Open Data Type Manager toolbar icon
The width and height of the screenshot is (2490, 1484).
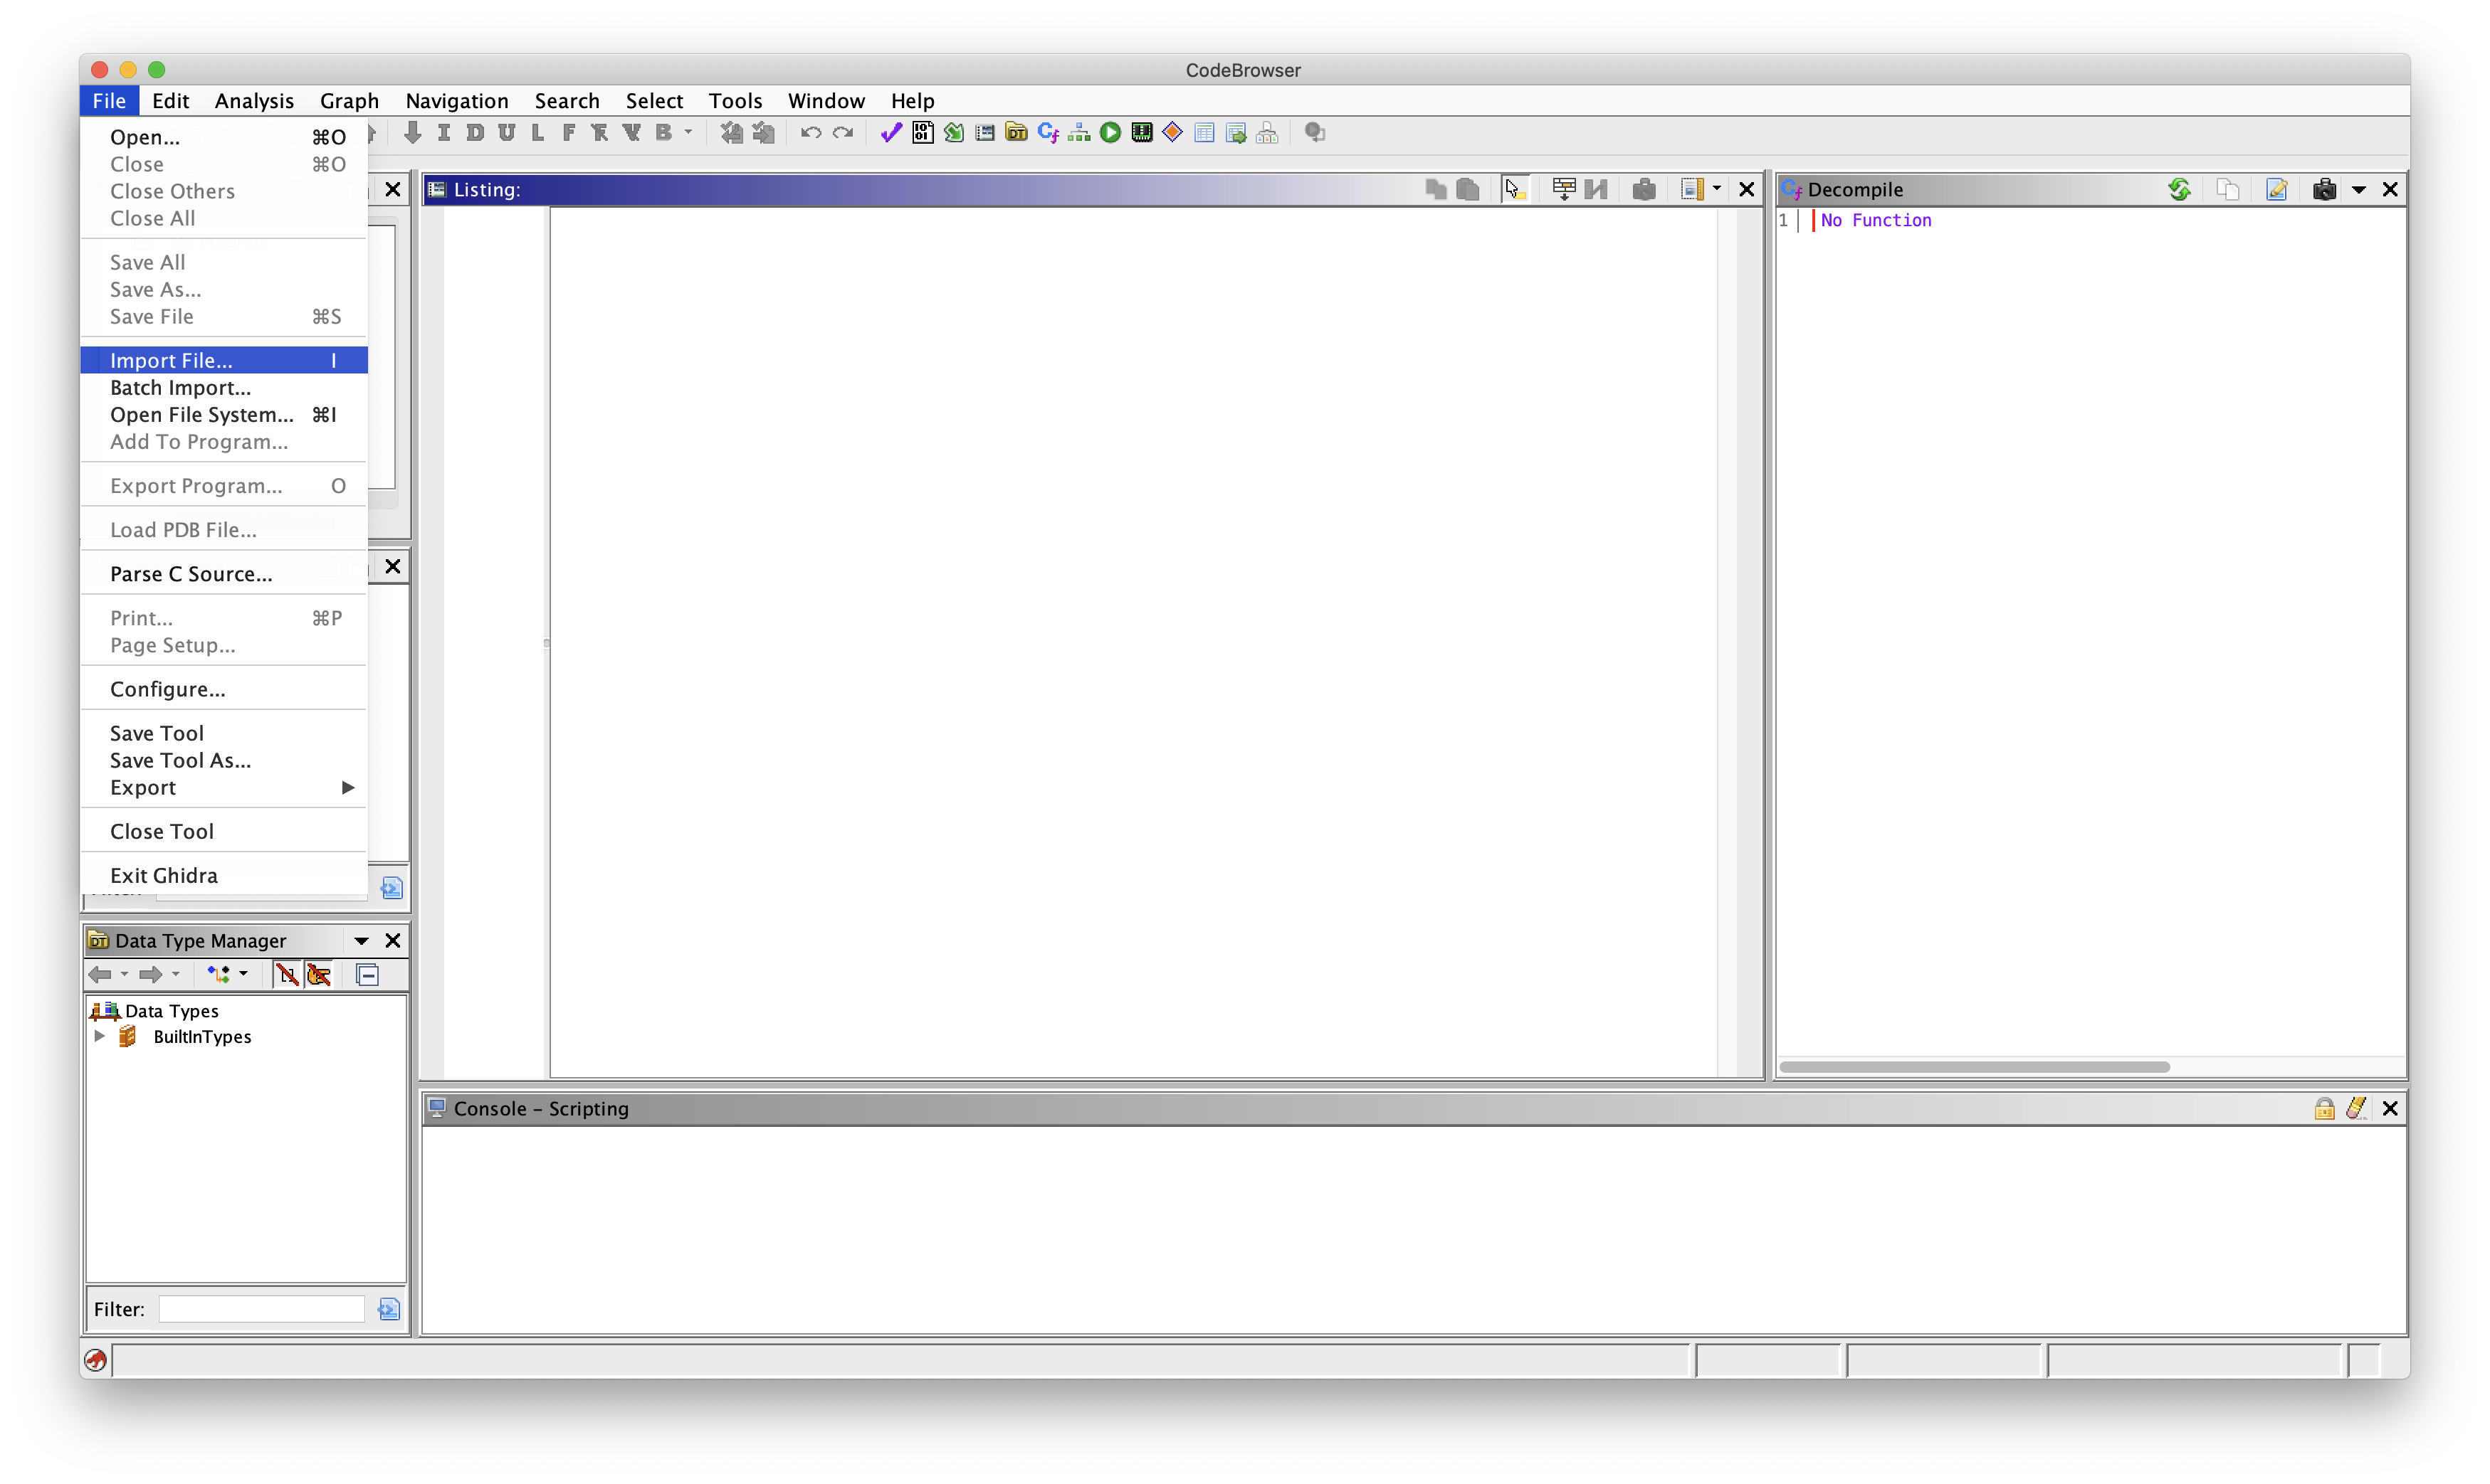click(1017, 133)
